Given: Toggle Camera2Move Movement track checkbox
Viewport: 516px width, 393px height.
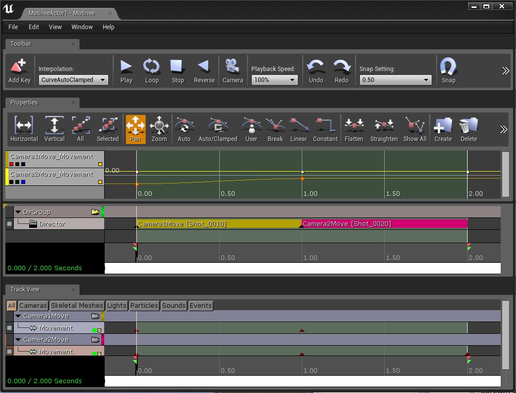Looking at the screenshot, I should click(9, 352).
